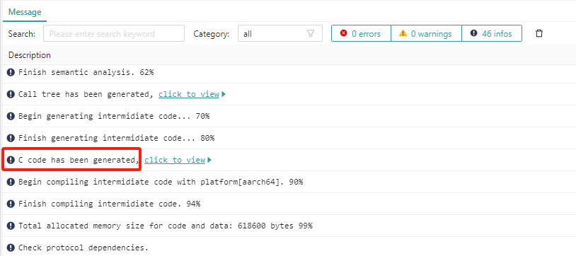Click yellow warning triangle icon

[x=403, y=33]
